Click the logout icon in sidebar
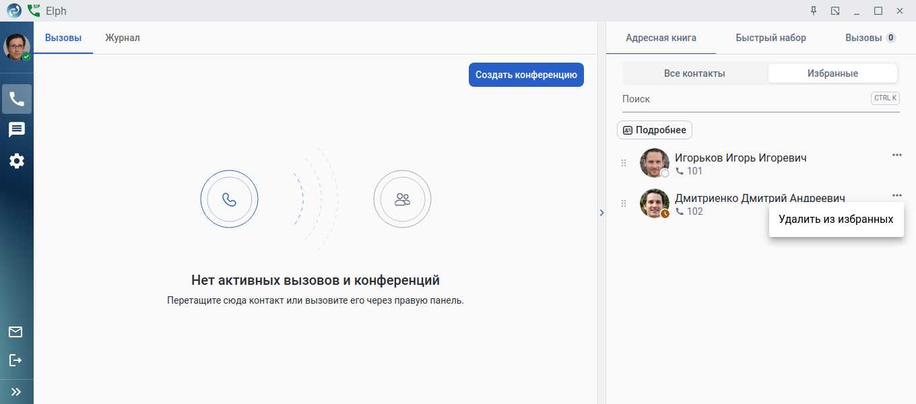The image size is (916, 404). pyautogui.click(x=15, y=360)
